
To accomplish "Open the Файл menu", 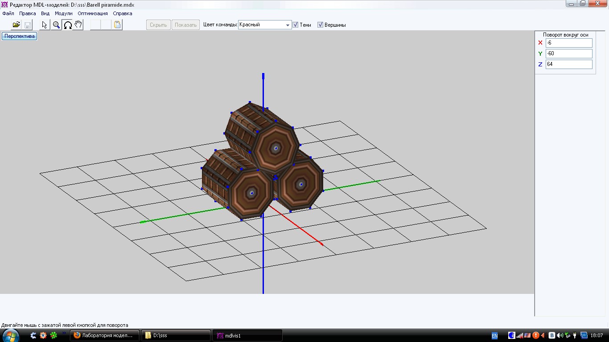I will coord(8,13).
